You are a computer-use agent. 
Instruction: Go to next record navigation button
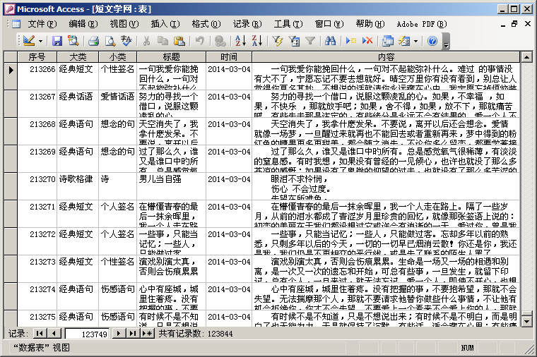click(119, 333)
